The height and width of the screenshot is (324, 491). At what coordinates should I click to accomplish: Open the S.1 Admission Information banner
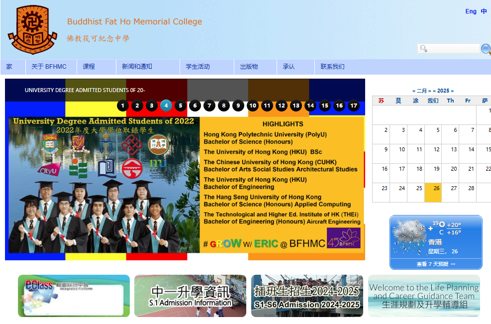pyautogui.click(x=191, y=296)
